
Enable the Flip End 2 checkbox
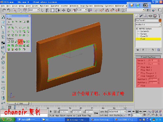(139, 70)
